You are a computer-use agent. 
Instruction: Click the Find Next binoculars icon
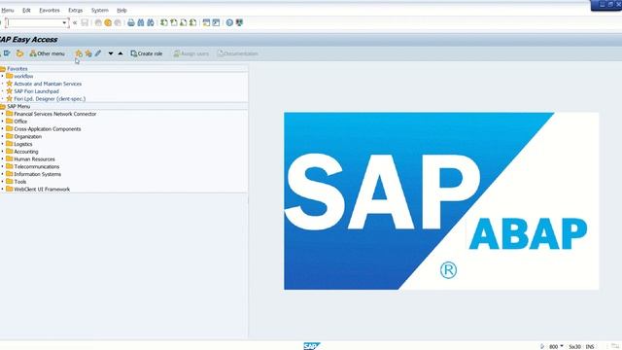pos(151,23)
